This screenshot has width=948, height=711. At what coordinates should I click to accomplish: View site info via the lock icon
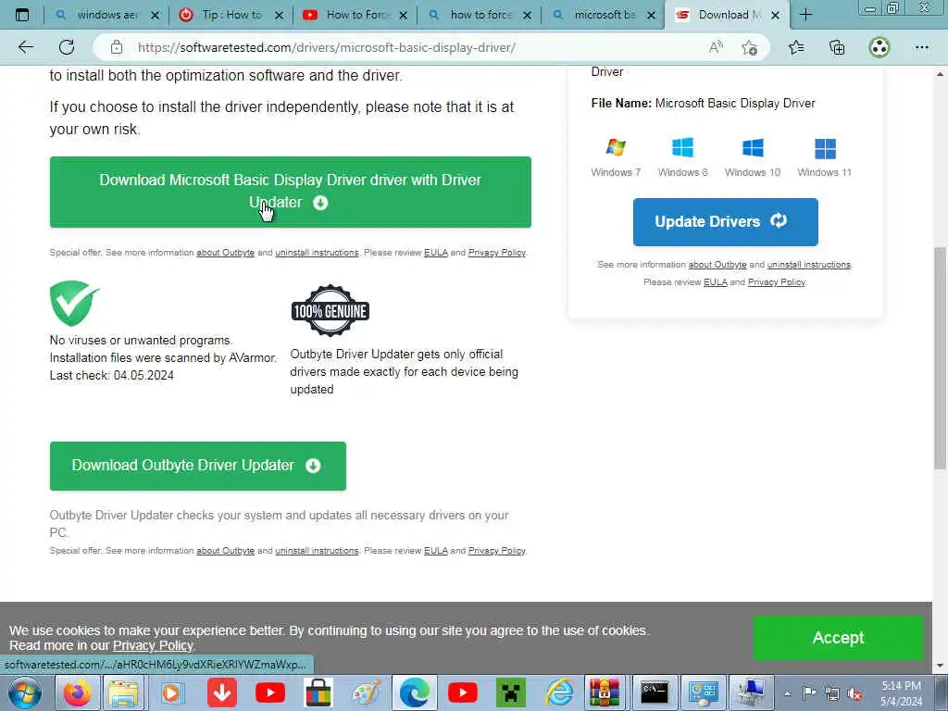point(117,47)
